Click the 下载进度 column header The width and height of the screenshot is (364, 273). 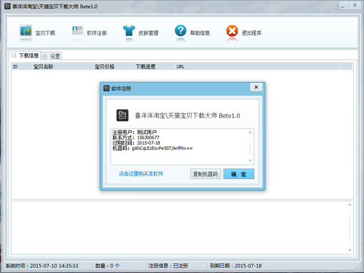click(147, 67)
